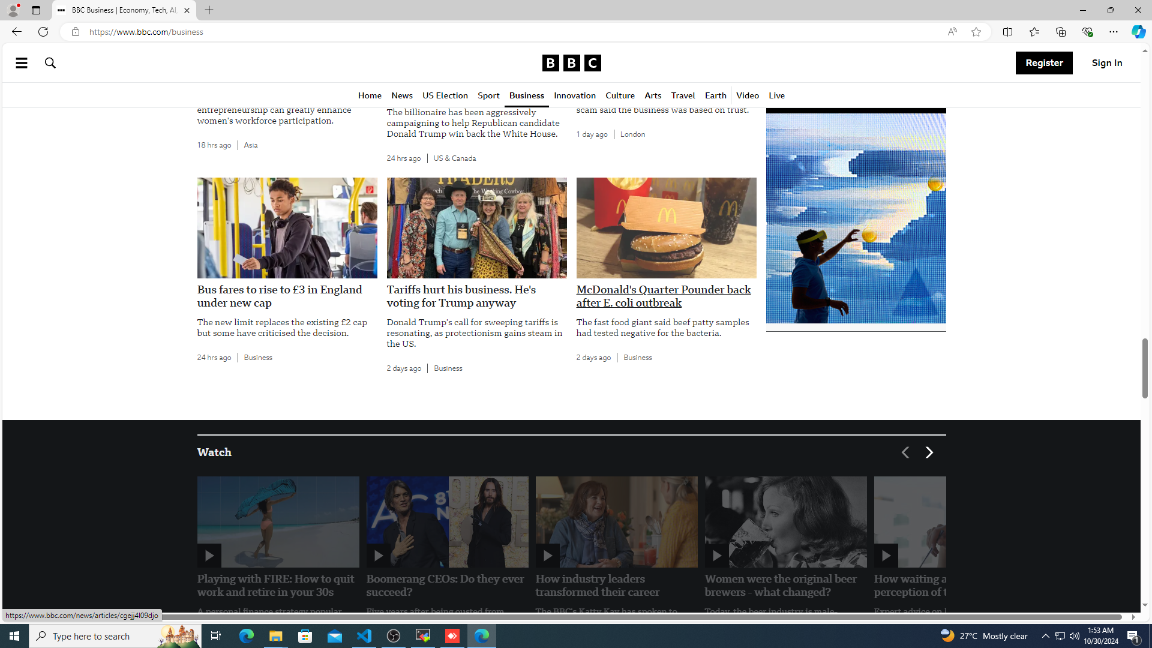Open US & Canada tag link
1152x648 pixels.
tap(455, 158)
